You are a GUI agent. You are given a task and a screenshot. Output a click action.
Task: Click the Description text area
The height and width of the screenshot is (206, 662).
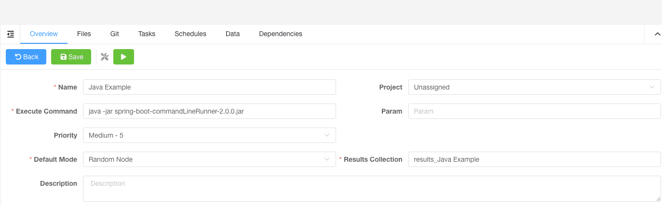pyautogui.click(x=371, y=188)
